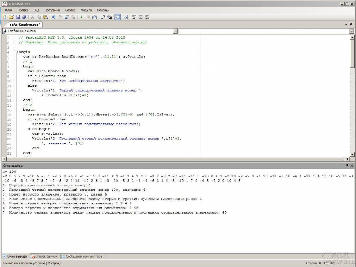This screenshot has width=356, height=267.
Task: Click the L-labelled build icon
Action: [x=140, y=17]
